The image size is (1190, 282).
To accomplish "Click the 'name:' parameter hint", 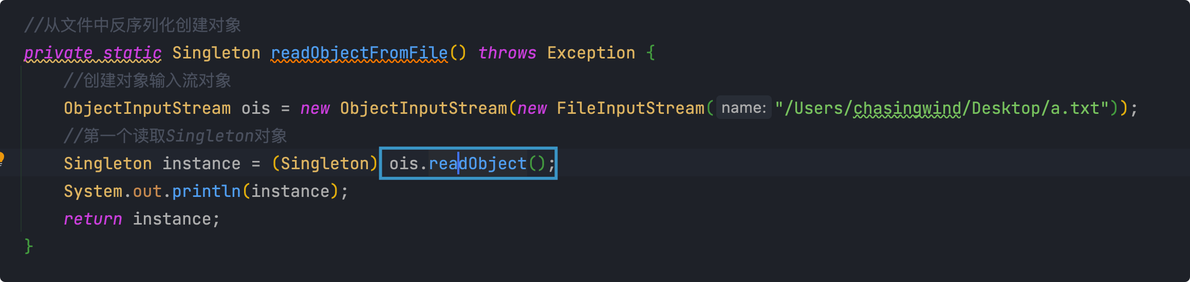I will (x=743, y=108).
